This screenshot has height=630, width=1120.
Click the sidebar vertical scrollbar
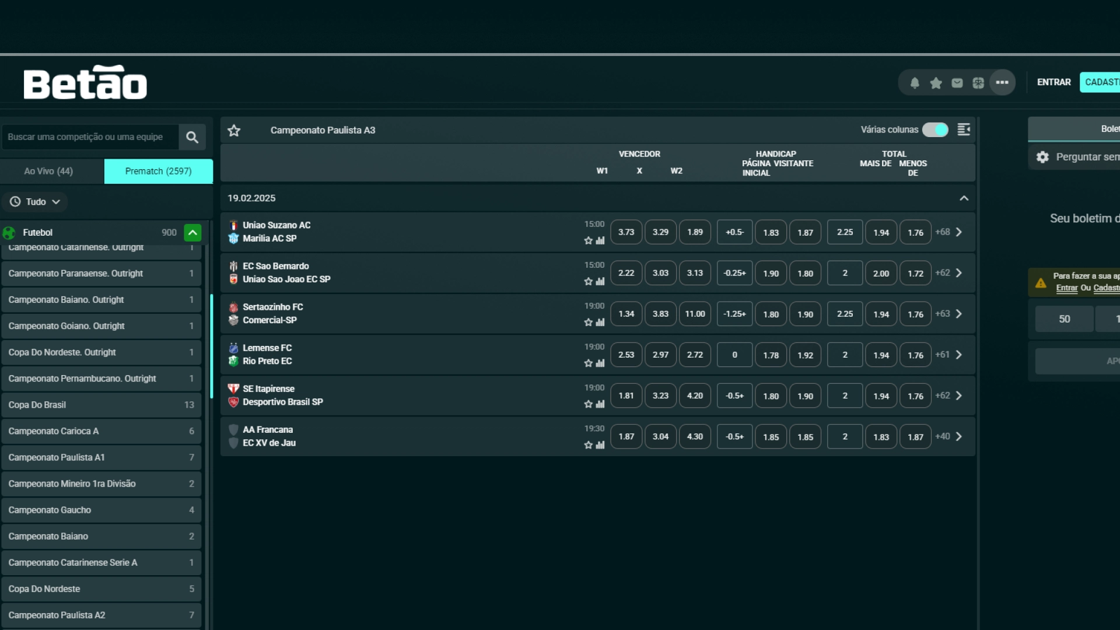tap(211, 346)
